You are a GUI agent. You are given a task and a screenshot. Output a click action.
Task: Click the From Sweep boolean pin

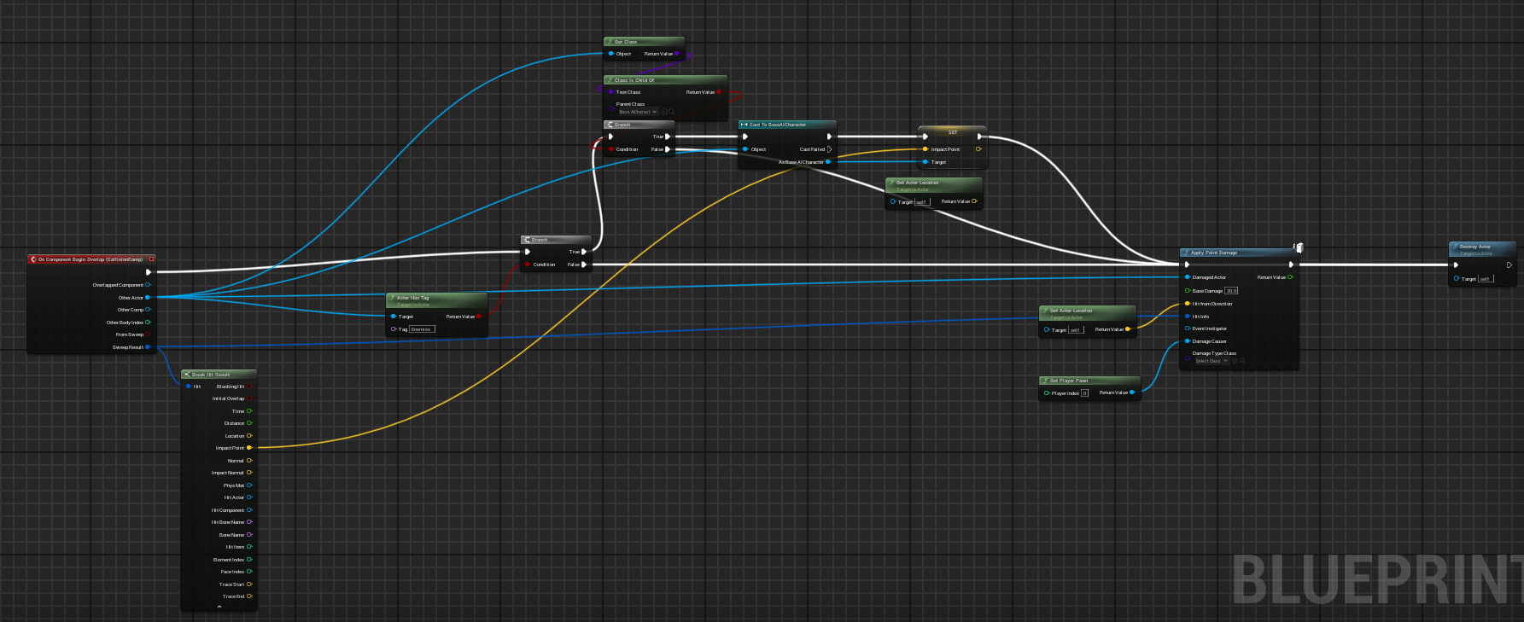(x=148, y=334)
